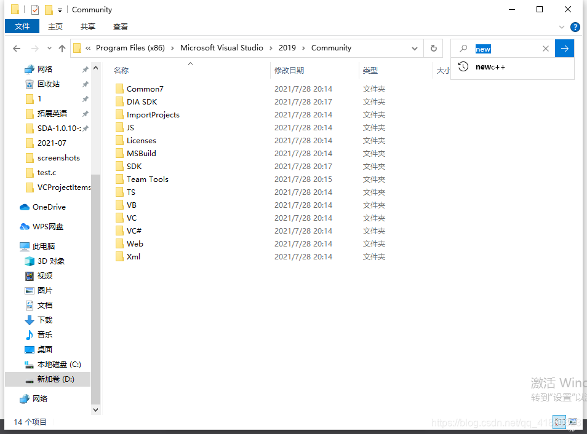Select the Web folder icon
The height and width of the screenshot is (434, 587).
(119, 244)
